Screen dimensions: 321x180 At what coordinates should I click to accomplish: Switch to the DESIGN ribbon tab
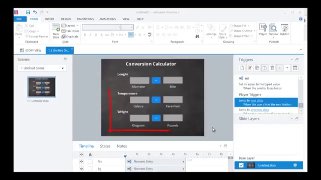[66, 19]
